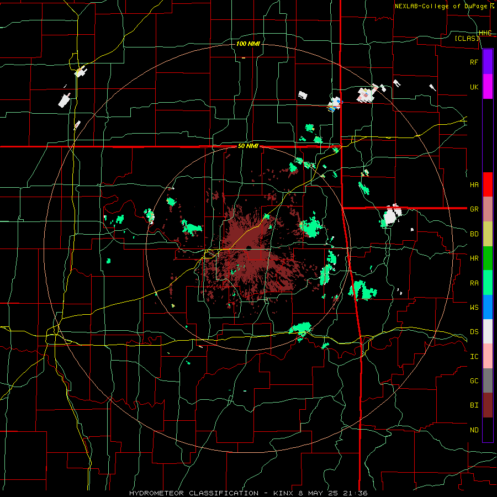Click the ND black legend swatch
Viewport: 497px width, 497px height.
click(x=488, y=430)
